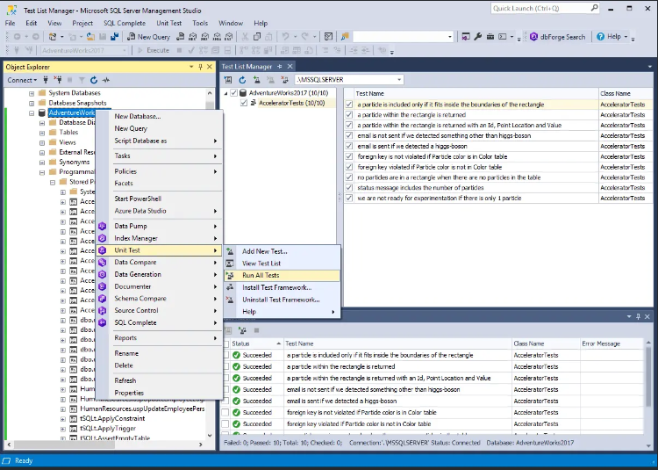Click the Test List Manager refresh icon
This screenshot has height=470, width=658.
[242, 80]
